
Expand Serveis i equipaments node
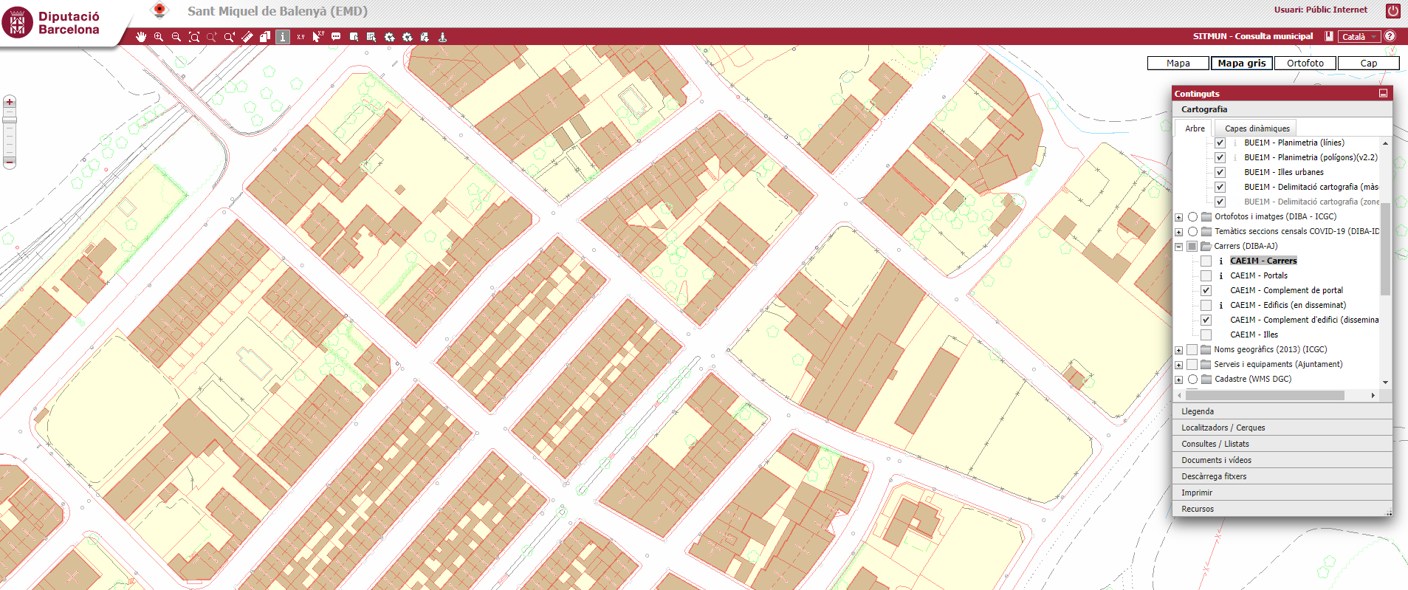click(x=1179, y=365)
